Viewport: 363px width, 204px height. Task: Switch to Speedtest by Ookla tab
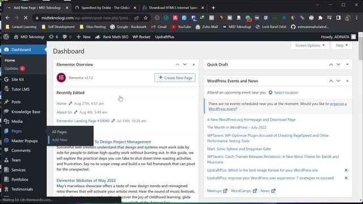[106, 7]
